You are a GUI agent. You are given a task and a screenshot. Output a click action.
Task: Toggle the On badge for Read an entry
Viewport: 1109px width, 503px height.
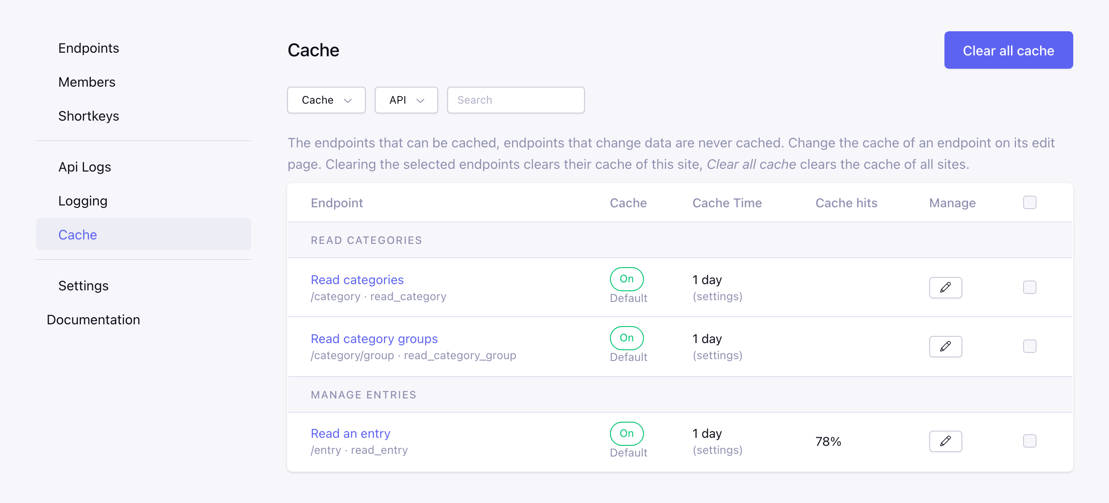coord(626,433)
